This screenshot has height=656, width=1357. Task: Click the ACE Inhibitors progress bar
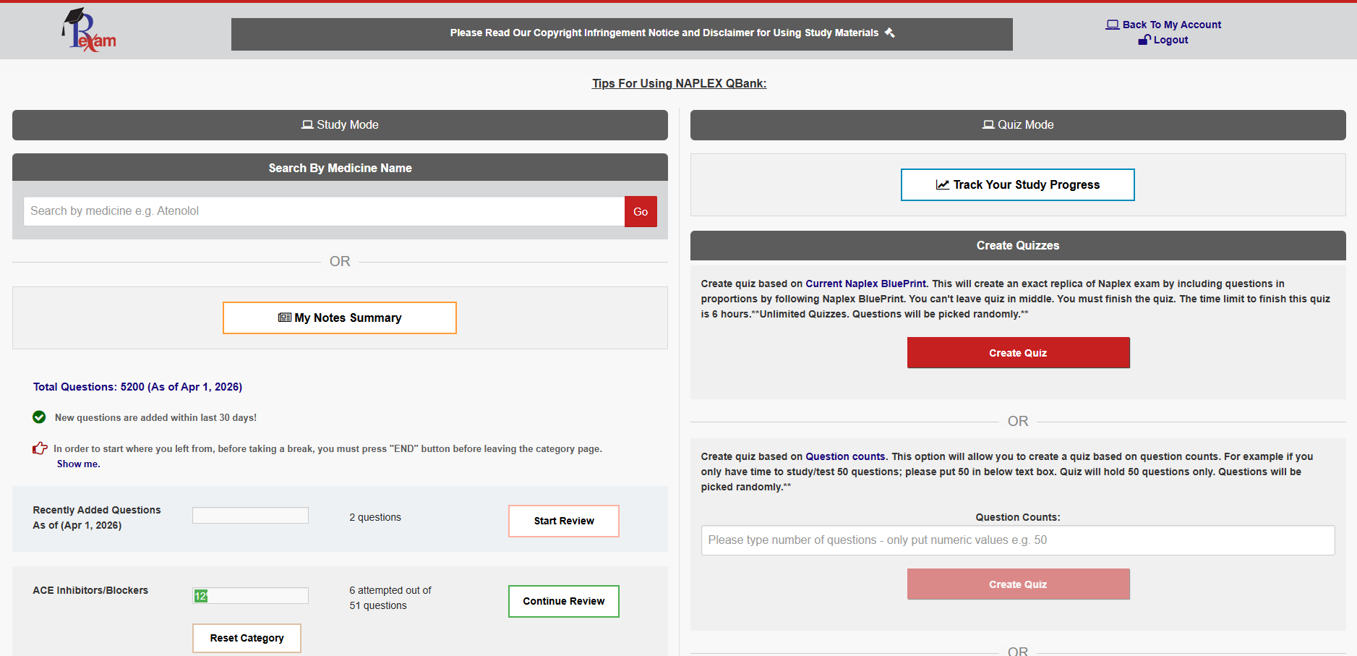pyautogui.click(x=250, y=596)
